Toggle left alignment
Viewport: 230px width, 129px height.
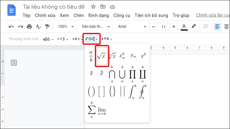point(217,27)
